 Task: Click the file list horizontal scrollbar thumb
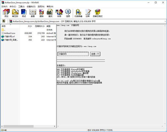pyautogui.click(x=18, y=126)
